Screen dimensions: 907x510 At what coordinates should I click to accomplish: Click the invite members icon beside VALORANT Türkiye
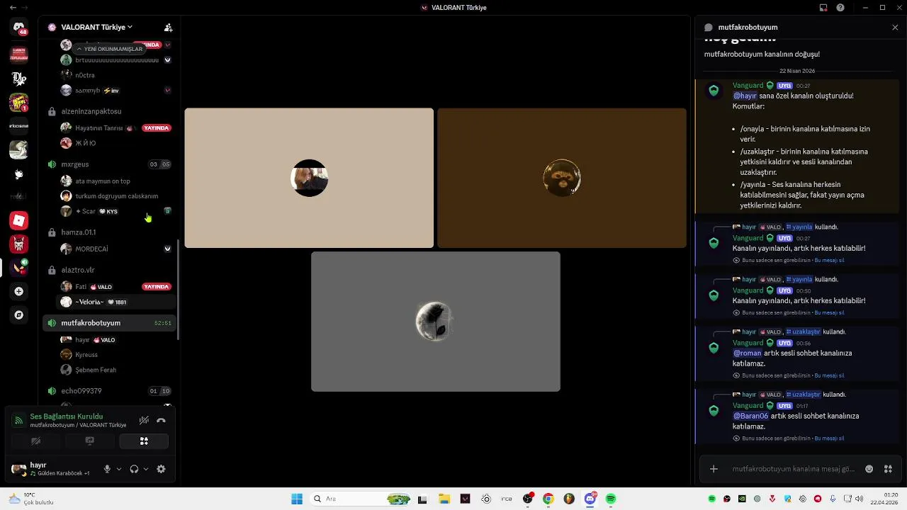168,27
